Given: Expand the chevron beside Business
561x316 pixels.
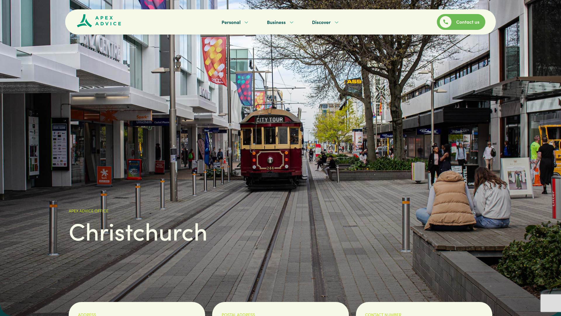Looking at the screenshot, I should 291,23.
